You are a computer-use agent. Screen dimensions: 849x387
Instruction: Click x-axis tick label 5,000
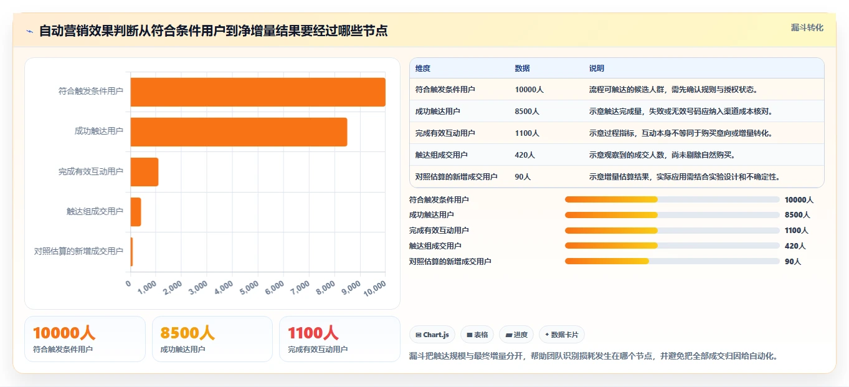248,287
